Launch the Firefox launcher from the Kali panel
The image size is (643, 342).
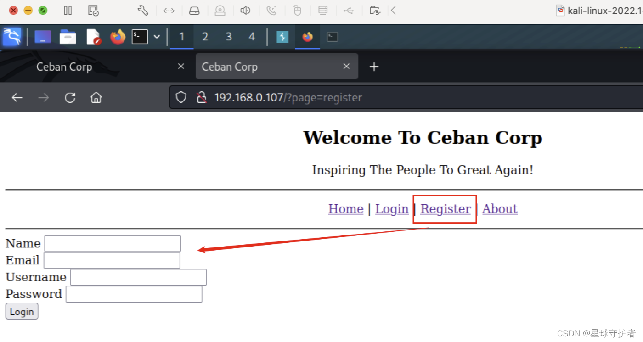click(x=117, y=37)
